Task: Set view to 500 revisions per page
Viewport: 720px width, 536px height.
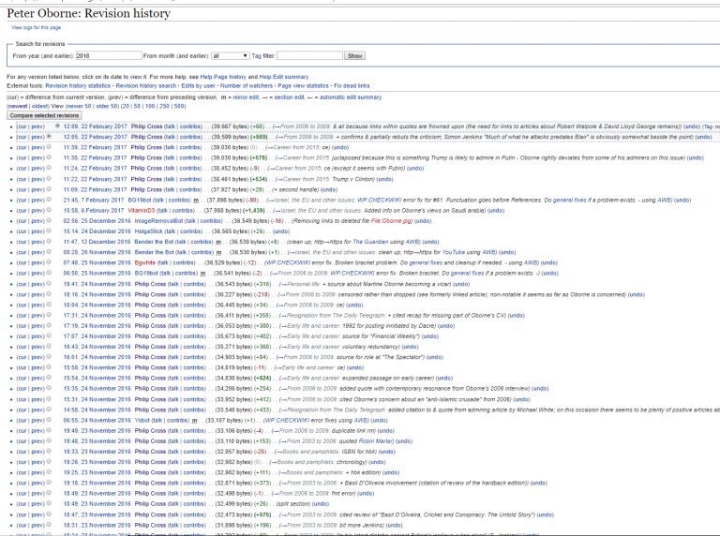Action: pos(179,106)
